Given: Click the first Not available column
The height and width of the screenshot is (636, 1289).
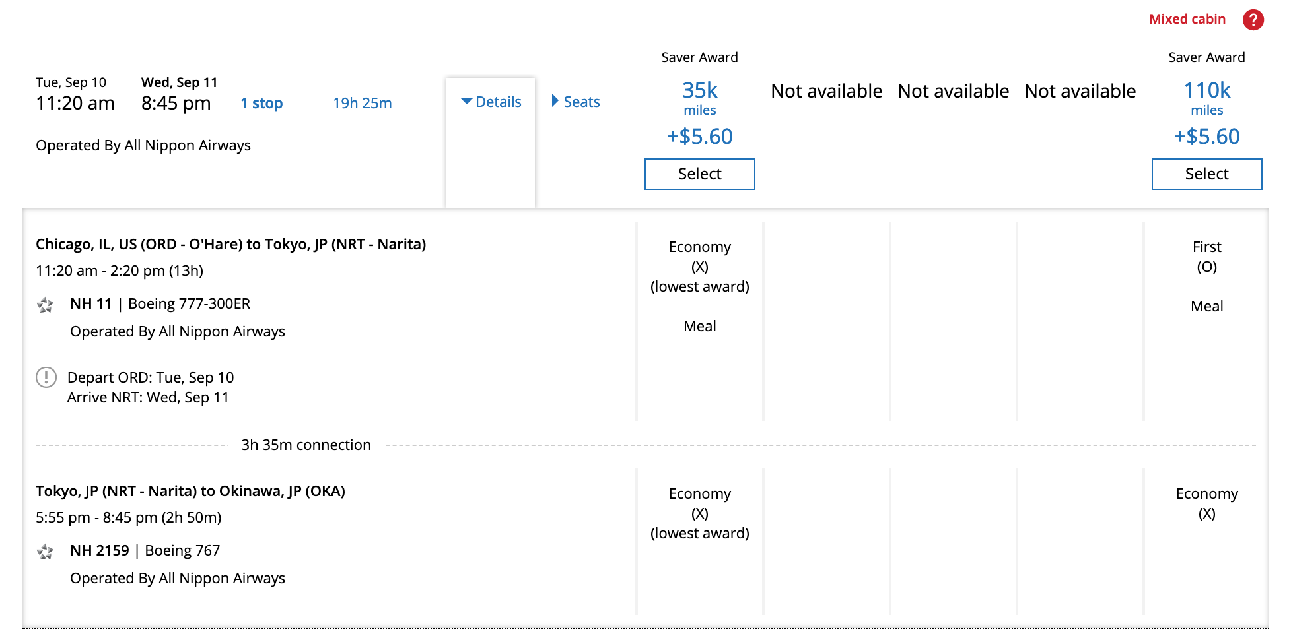Looking at the screenshot, I should [826, 91].
